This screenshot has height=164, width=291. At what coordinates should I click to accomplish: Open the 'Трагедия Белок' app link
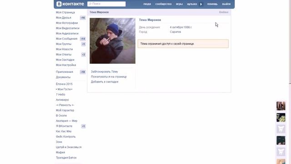66,158
